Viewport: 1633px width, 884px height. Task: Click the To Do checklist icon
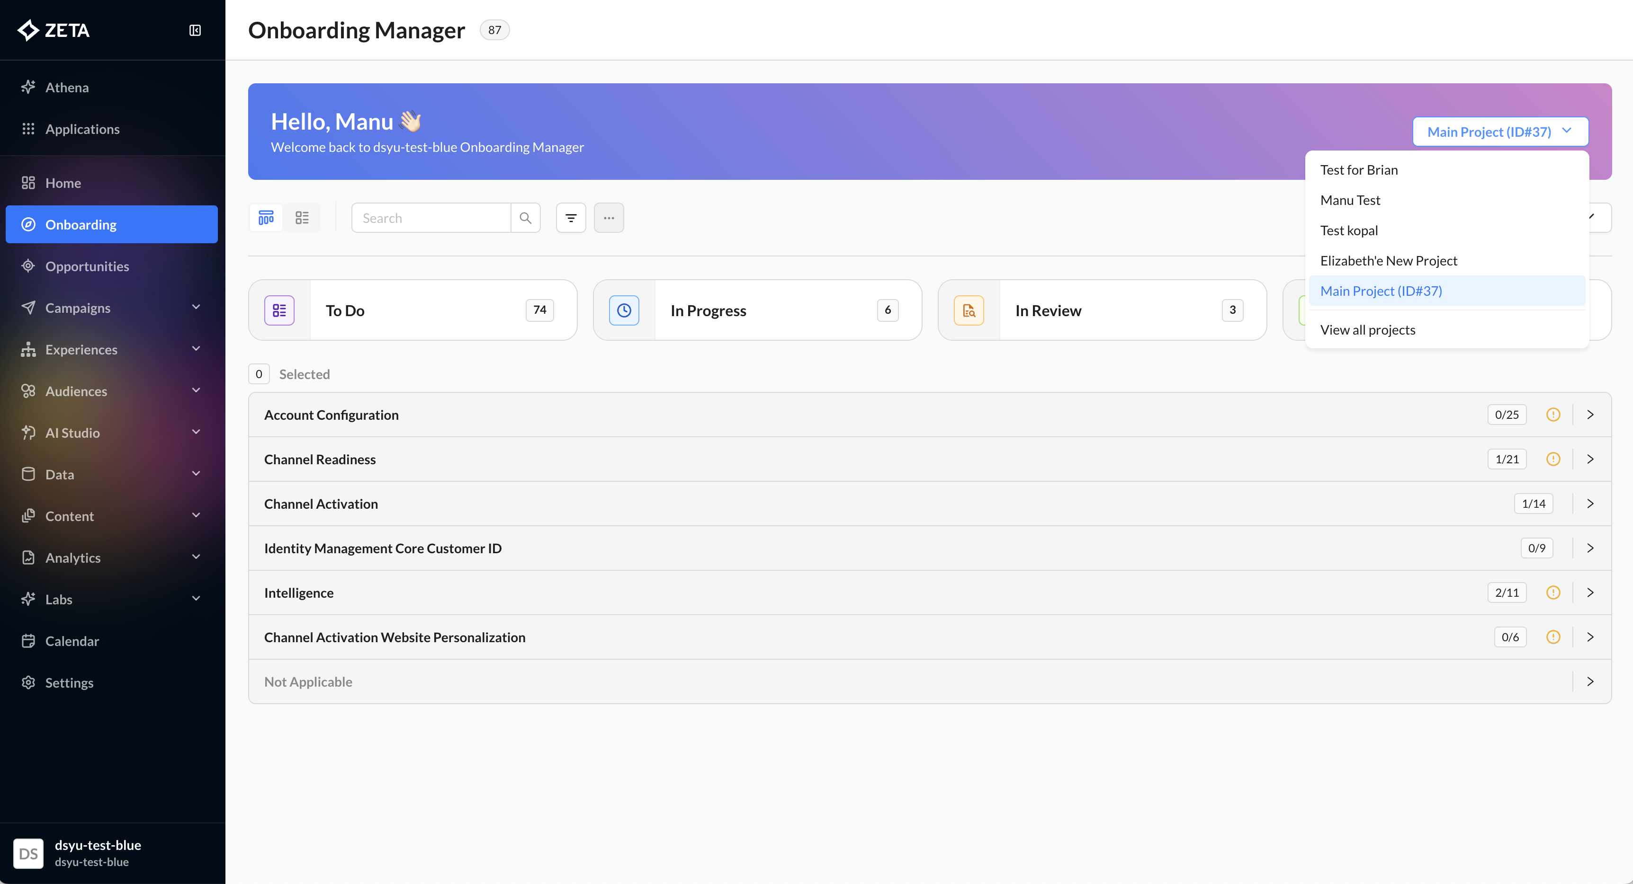click(279, 310)
